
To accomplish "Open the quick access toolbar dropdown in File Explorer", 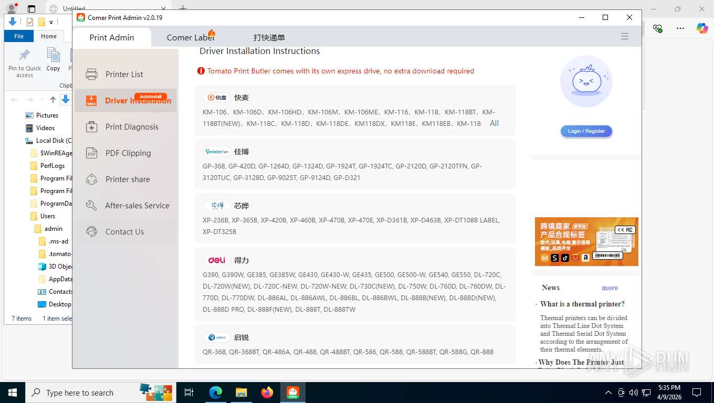I will [51, 22].
